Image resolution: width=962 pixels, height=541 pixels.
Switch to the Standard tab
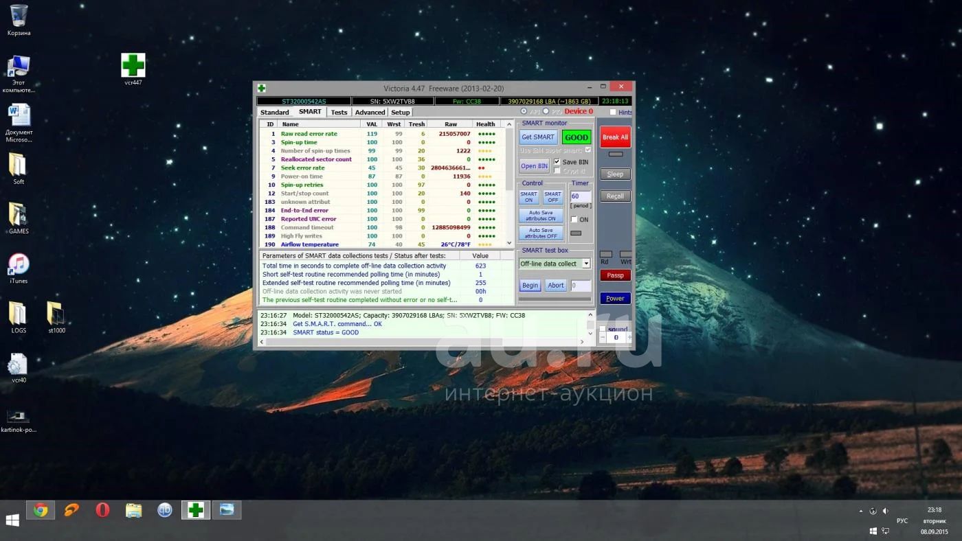(x=274, y=113)
